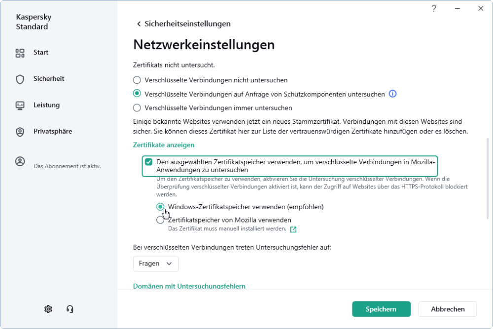Click the info icon beside Schutzkomponenten option
The width and height of the screenshot is (493, 329).
tap(393, 94)
